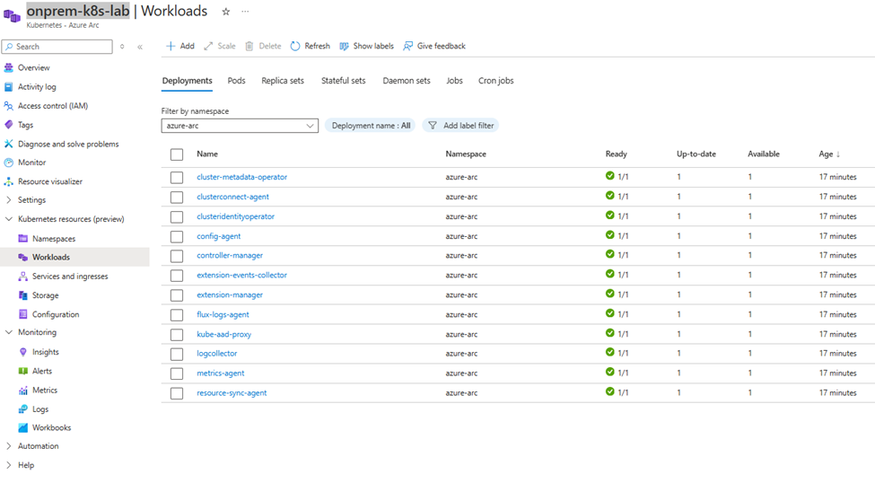Click the sidebar search expand control
Viewport: 875px width, 483px height.
coord(122,47)
